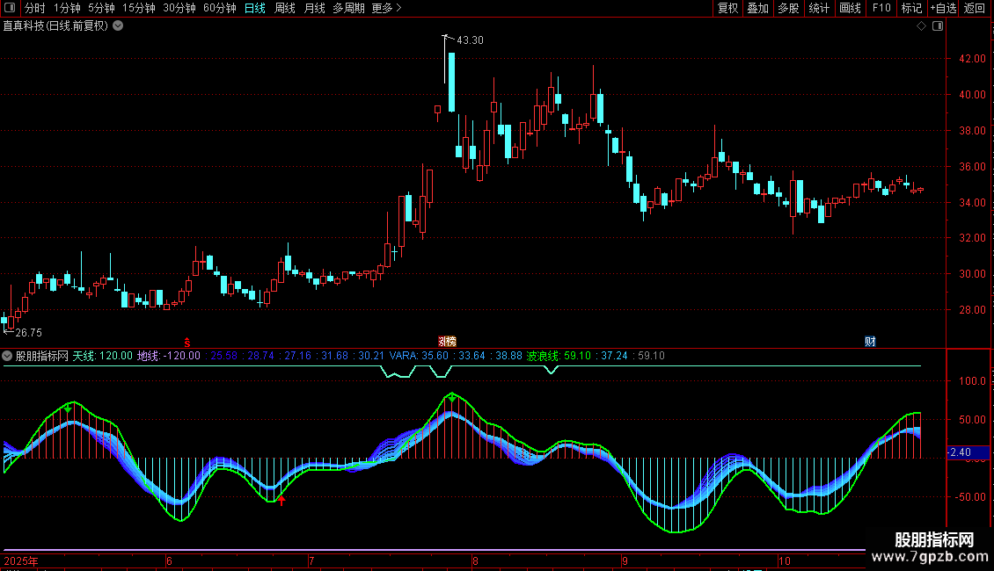Expand the indicator name dropdown arrow
Viewport: 994px width, 571px height.
pos(8,356)
